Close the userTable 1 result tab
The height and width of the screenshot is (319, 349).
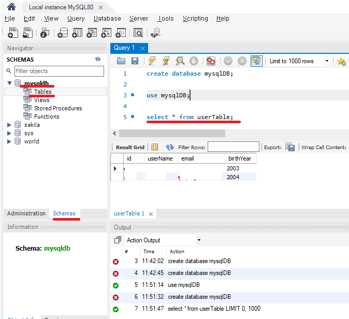pyautogui.click(x=151, y=214)
